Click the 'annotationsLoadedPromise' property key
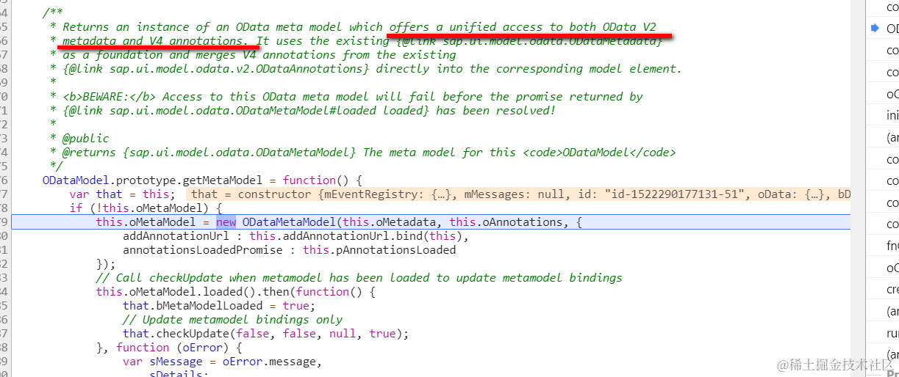 coord(202,249)
